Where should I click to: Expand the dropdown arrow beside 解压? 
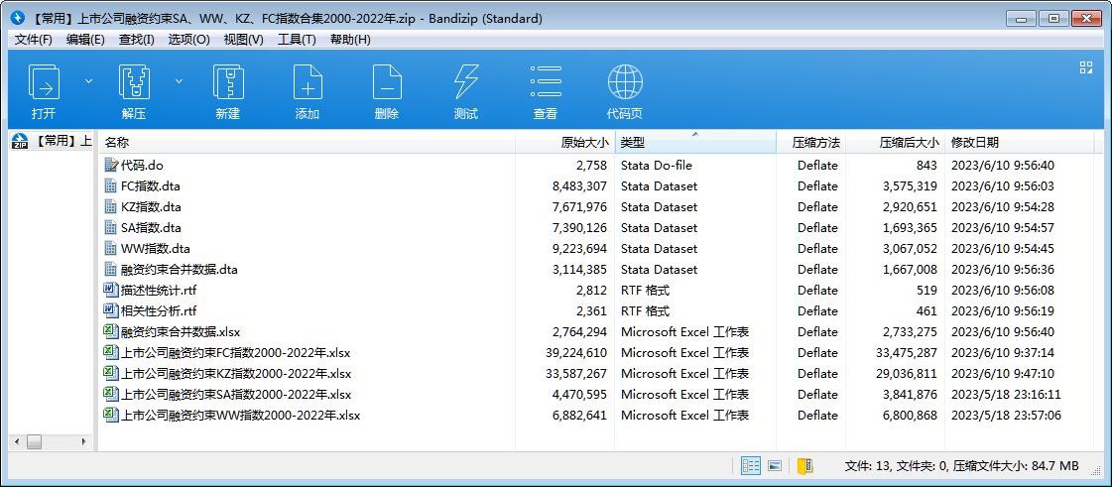(179, 81)
